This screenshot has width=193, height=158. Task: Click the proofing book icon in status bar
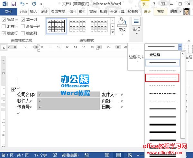point(55,155)
